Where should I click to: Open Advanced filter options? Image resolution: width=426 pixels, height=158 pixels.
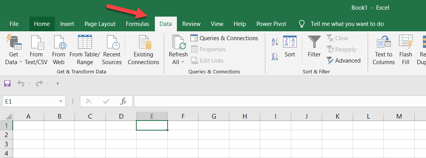(343, 61)
